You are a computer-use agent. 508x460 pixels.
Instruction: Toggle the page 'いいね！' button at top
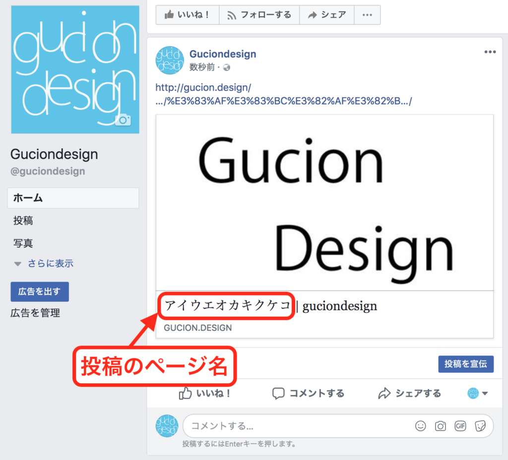point(187,15)
